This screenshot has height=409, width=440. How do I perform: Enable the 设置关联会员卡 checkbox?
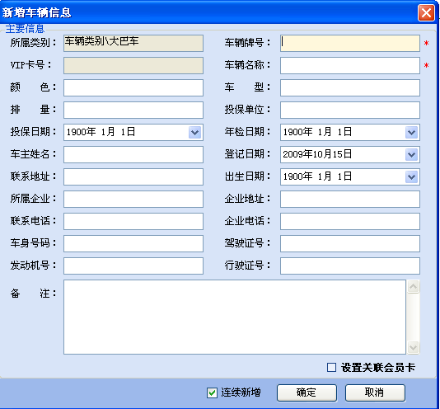point(331,367)
